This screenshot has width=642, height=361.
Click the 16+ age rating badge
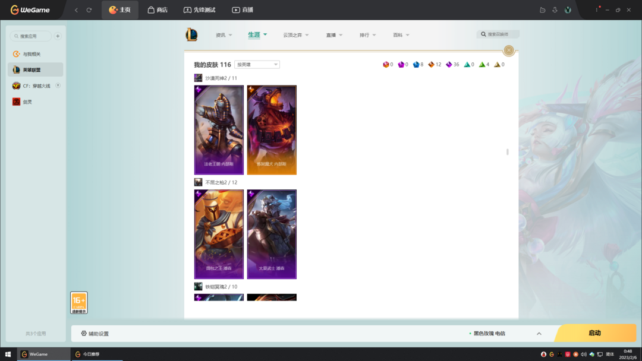coord(78,303)
